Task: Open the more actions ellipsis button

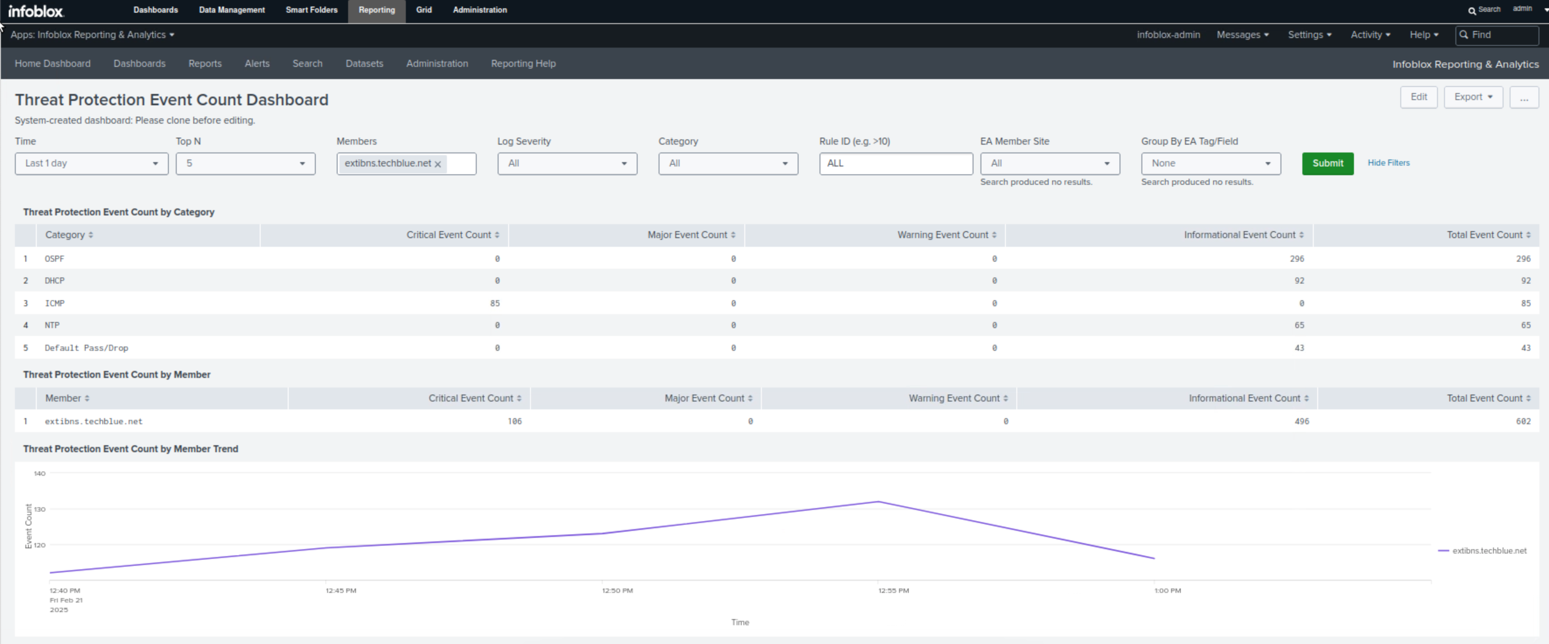Action: click(x=1523, y=97)
